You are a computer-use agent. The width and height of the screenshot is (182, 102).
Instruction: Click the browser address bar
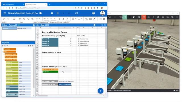pyautogui.click(x=45, y=8)
